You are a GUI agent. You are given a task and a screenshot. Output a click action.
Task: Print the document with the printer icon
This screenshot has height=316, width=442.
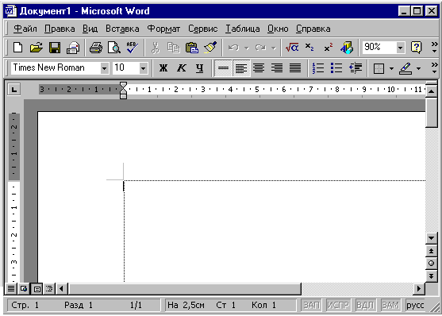pyautogui.click(x=96, y=48)
